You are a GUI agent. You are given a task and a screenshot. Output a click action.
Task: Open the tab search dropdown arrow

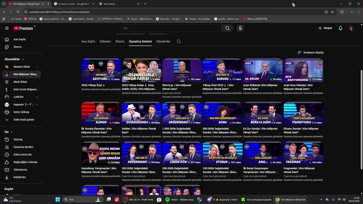tap(3, 4)
